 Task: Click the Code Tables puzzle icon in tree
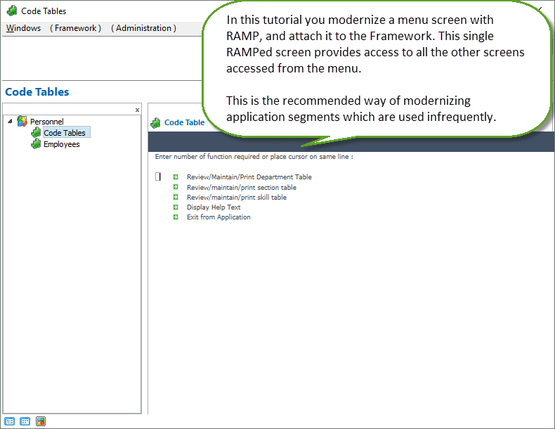pos(36,132)
